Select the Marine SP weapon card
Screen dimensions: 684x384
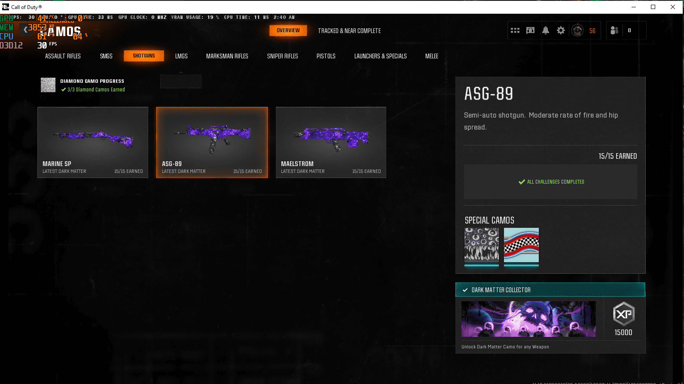[x=93, y=142]
